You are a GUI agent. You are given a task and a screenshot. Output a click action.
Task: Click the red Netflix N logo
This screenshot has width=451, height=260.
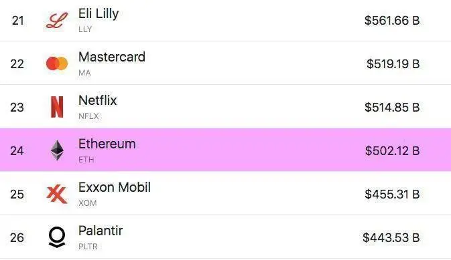click(x=57, y=107)
